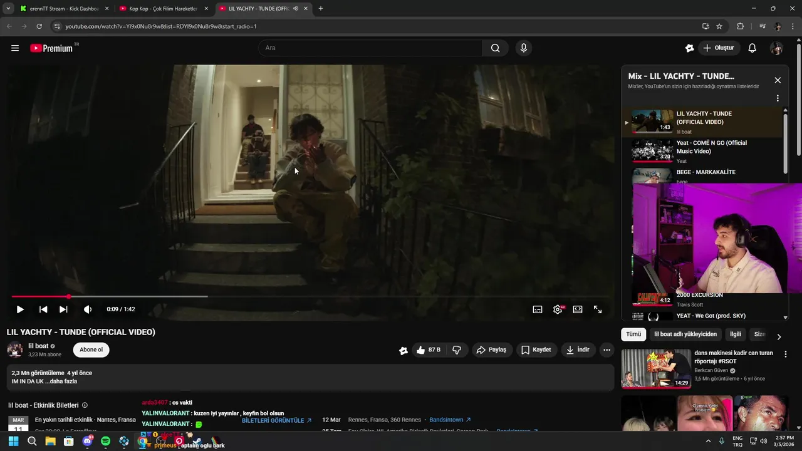Image resolution: width=802 pixels, height=451 pixels.
Task: Install app icon in address bar
Action: 706,26
